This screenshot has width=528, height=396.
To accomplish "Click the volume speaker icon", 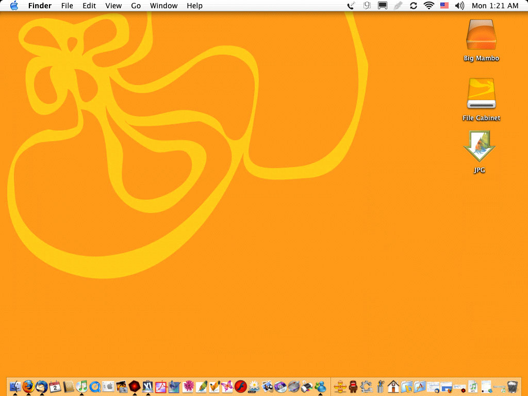I will coord(459,5).
